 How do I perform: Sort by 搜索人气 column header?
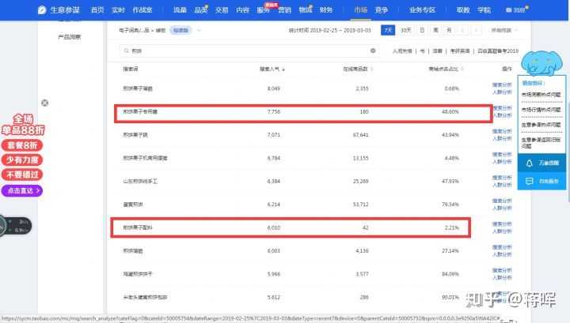271,69
